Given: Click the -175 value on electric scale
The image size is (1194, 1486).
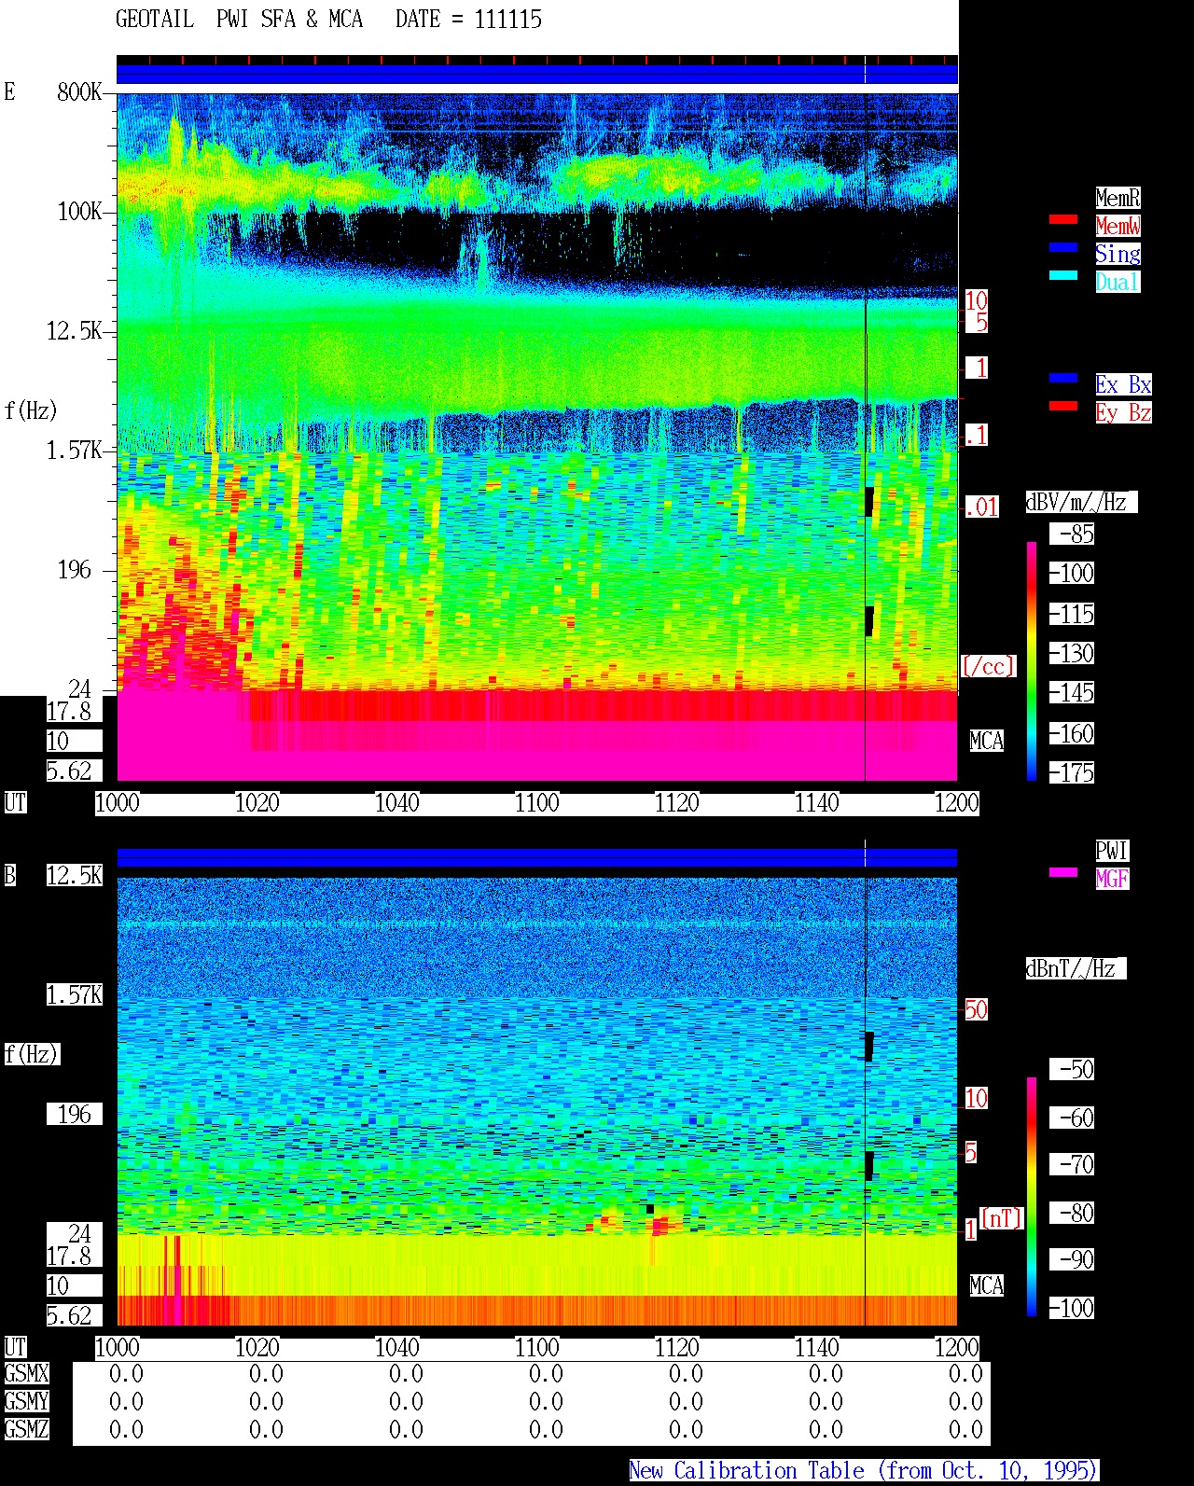Looking at the screenshot, I should click(1072, 773).
